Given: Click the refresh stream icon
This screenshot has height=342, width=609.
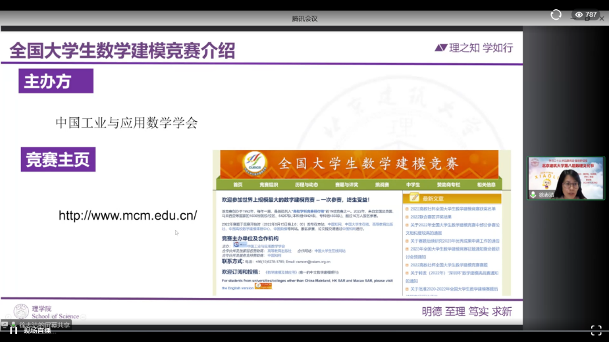Looking at the screenshot, I should (556, 14).
